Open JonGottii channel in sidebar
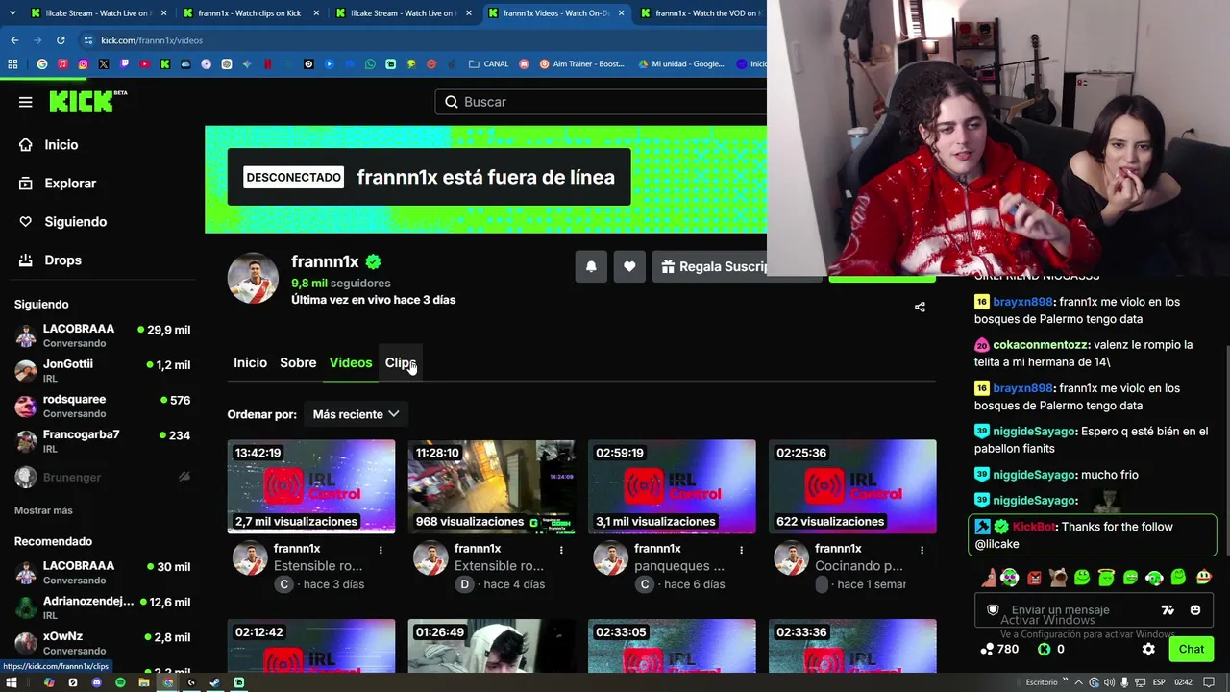The image size is (1230, 692). [103, 371]
